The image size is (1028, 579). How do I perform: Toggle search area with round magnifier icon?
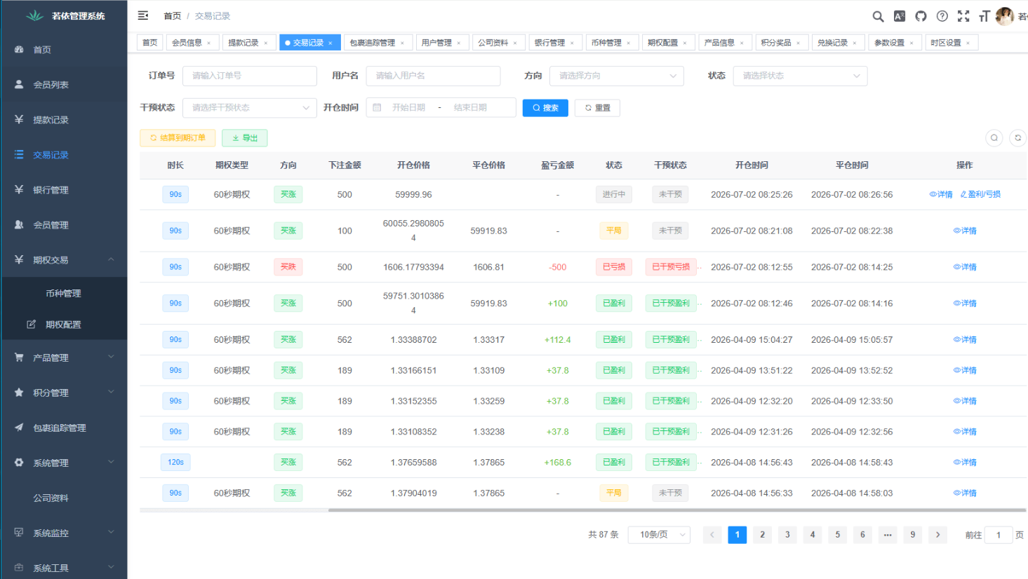click(994, 138)
